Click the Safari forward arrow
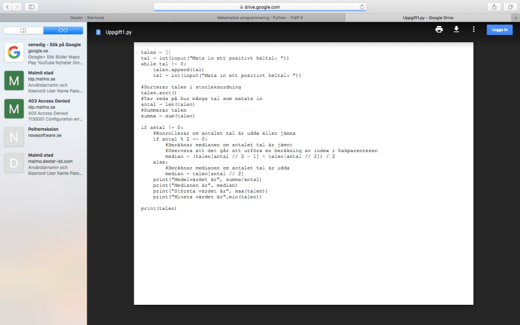Image resolution: width=520 pixels, height=325 pixels. [x=17, y=7]
